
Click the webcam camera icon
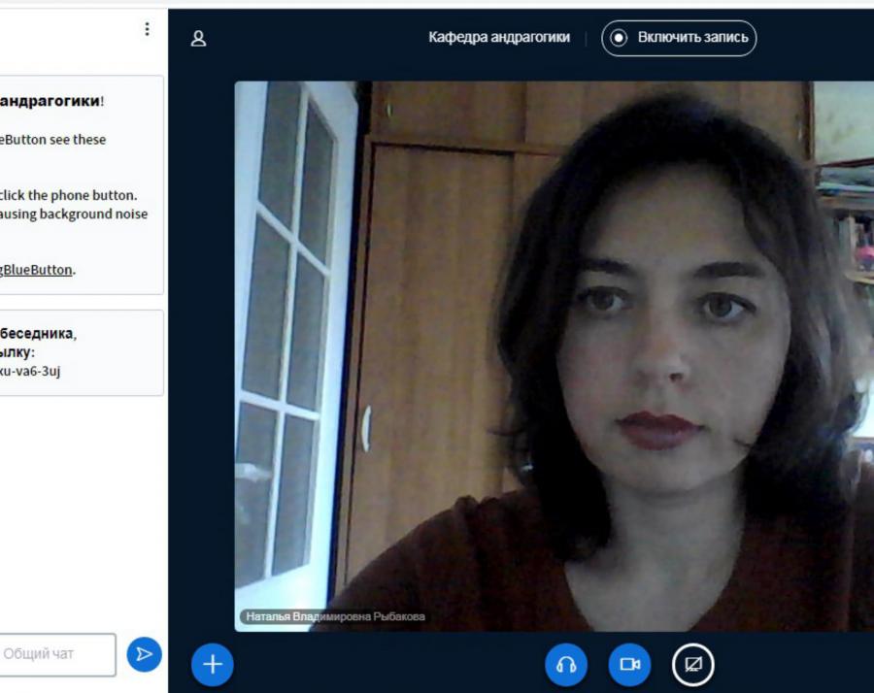coord(629,665)
